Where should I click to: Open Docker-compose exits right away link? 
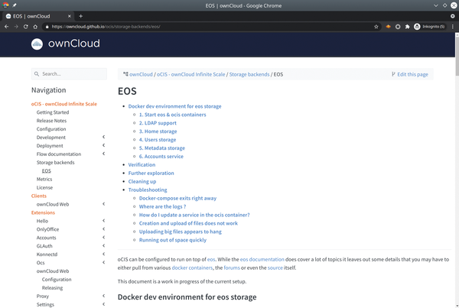[177, 198]
